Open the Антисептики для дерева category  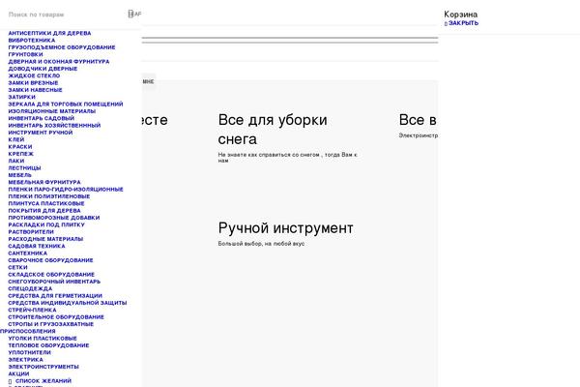coord(49,33)
